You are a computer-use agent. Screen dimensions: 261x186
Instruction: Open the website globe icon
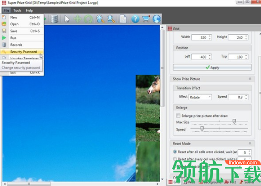pyautogui.click(x=157, y=19)
